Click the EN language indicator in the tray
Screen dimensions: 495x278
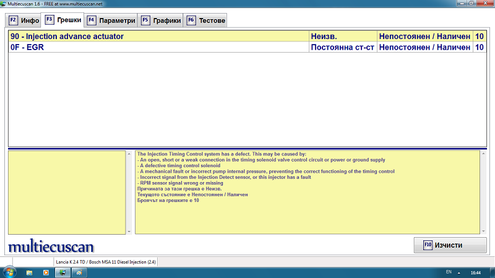(x=449, y=272)
